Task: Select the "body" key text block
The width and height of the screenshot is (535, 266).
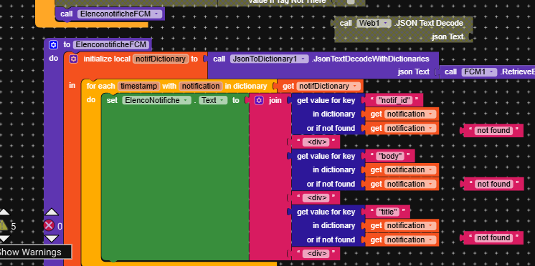Action: [x=389, y=156]
